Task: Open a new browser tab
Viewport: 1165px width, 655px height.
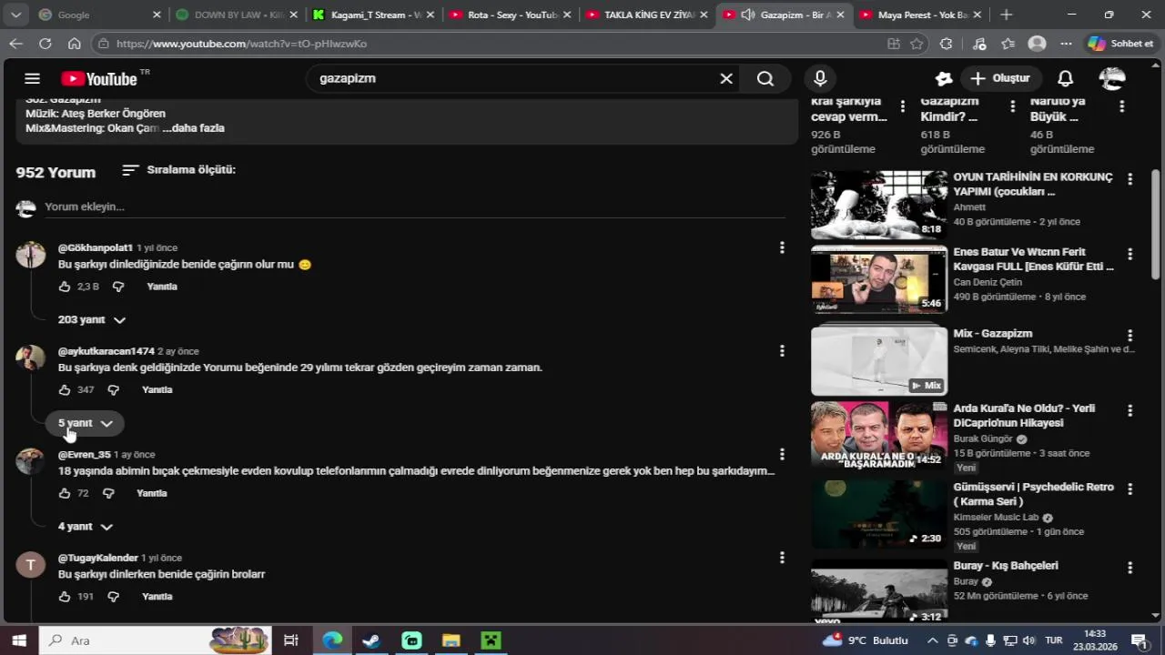Action: [1006, 15]
